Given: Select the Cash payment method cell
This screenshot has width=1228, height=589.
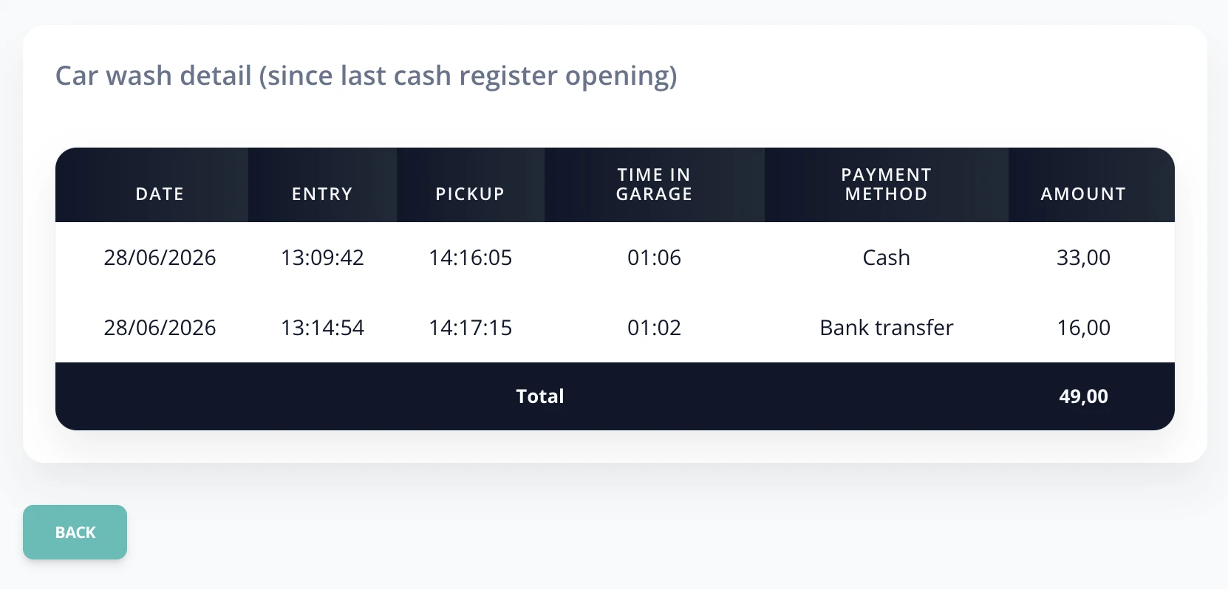Looking at the screenshot, I should pos(887,258).
